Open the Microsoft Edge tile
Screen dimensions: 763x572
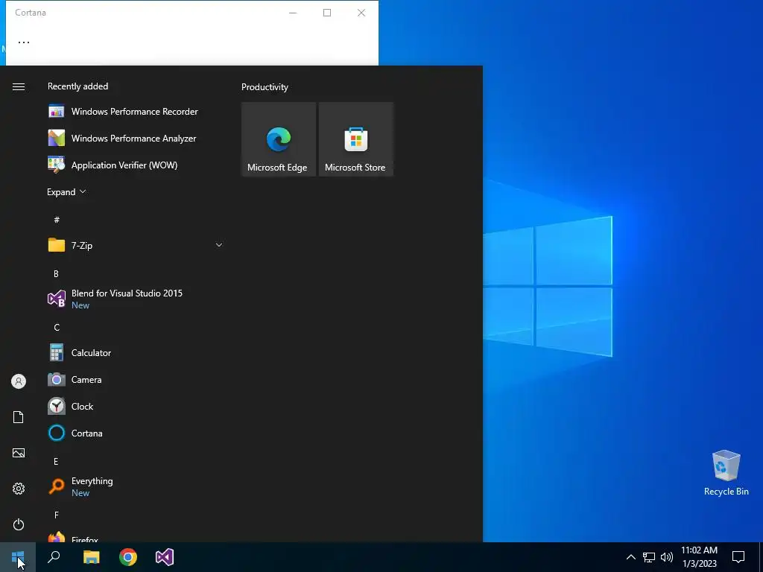(x=279, y=139)
